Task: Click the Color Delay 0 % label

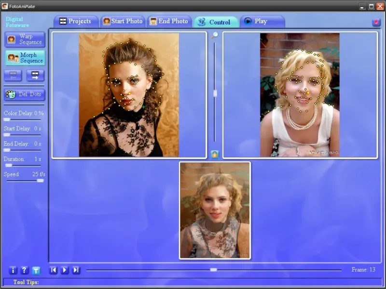Action: coord(24,113)
